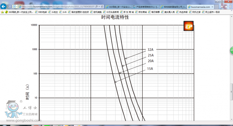Click the green circle badge at right edge
The height and width of the screenshot is (126, 233).
(x=232, y=50)
